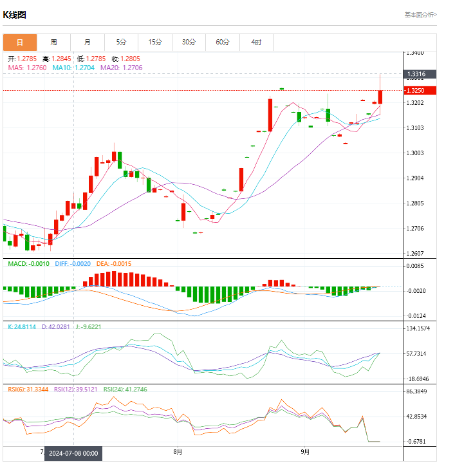This screenshot has width=464, height=470.
Task: Click the 1.3250 current price label
Action: tap(420, 91)
